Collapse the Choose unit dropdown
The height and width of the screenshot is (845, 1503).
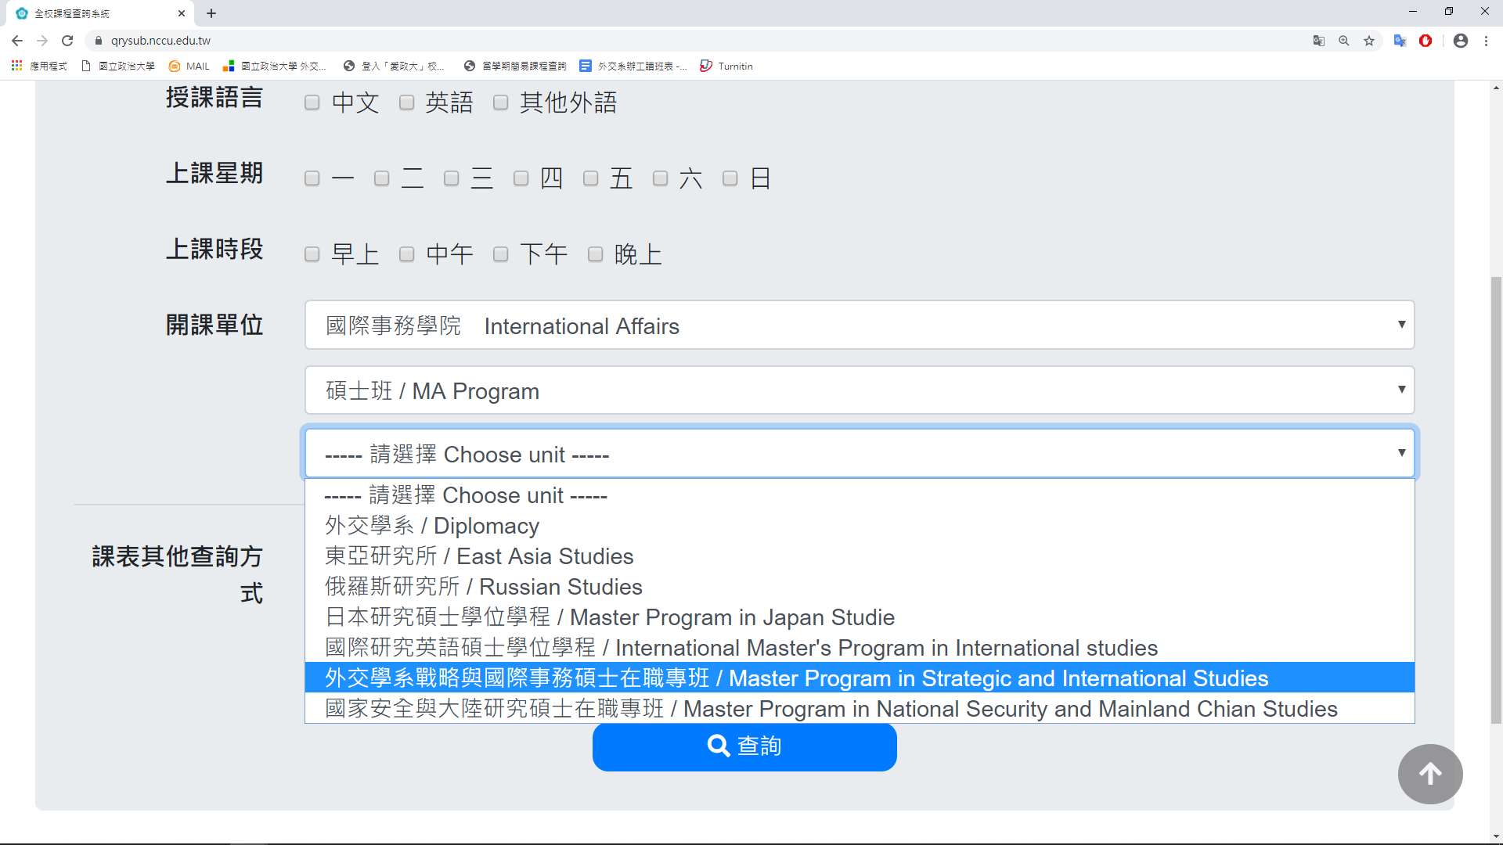(859, 454)
